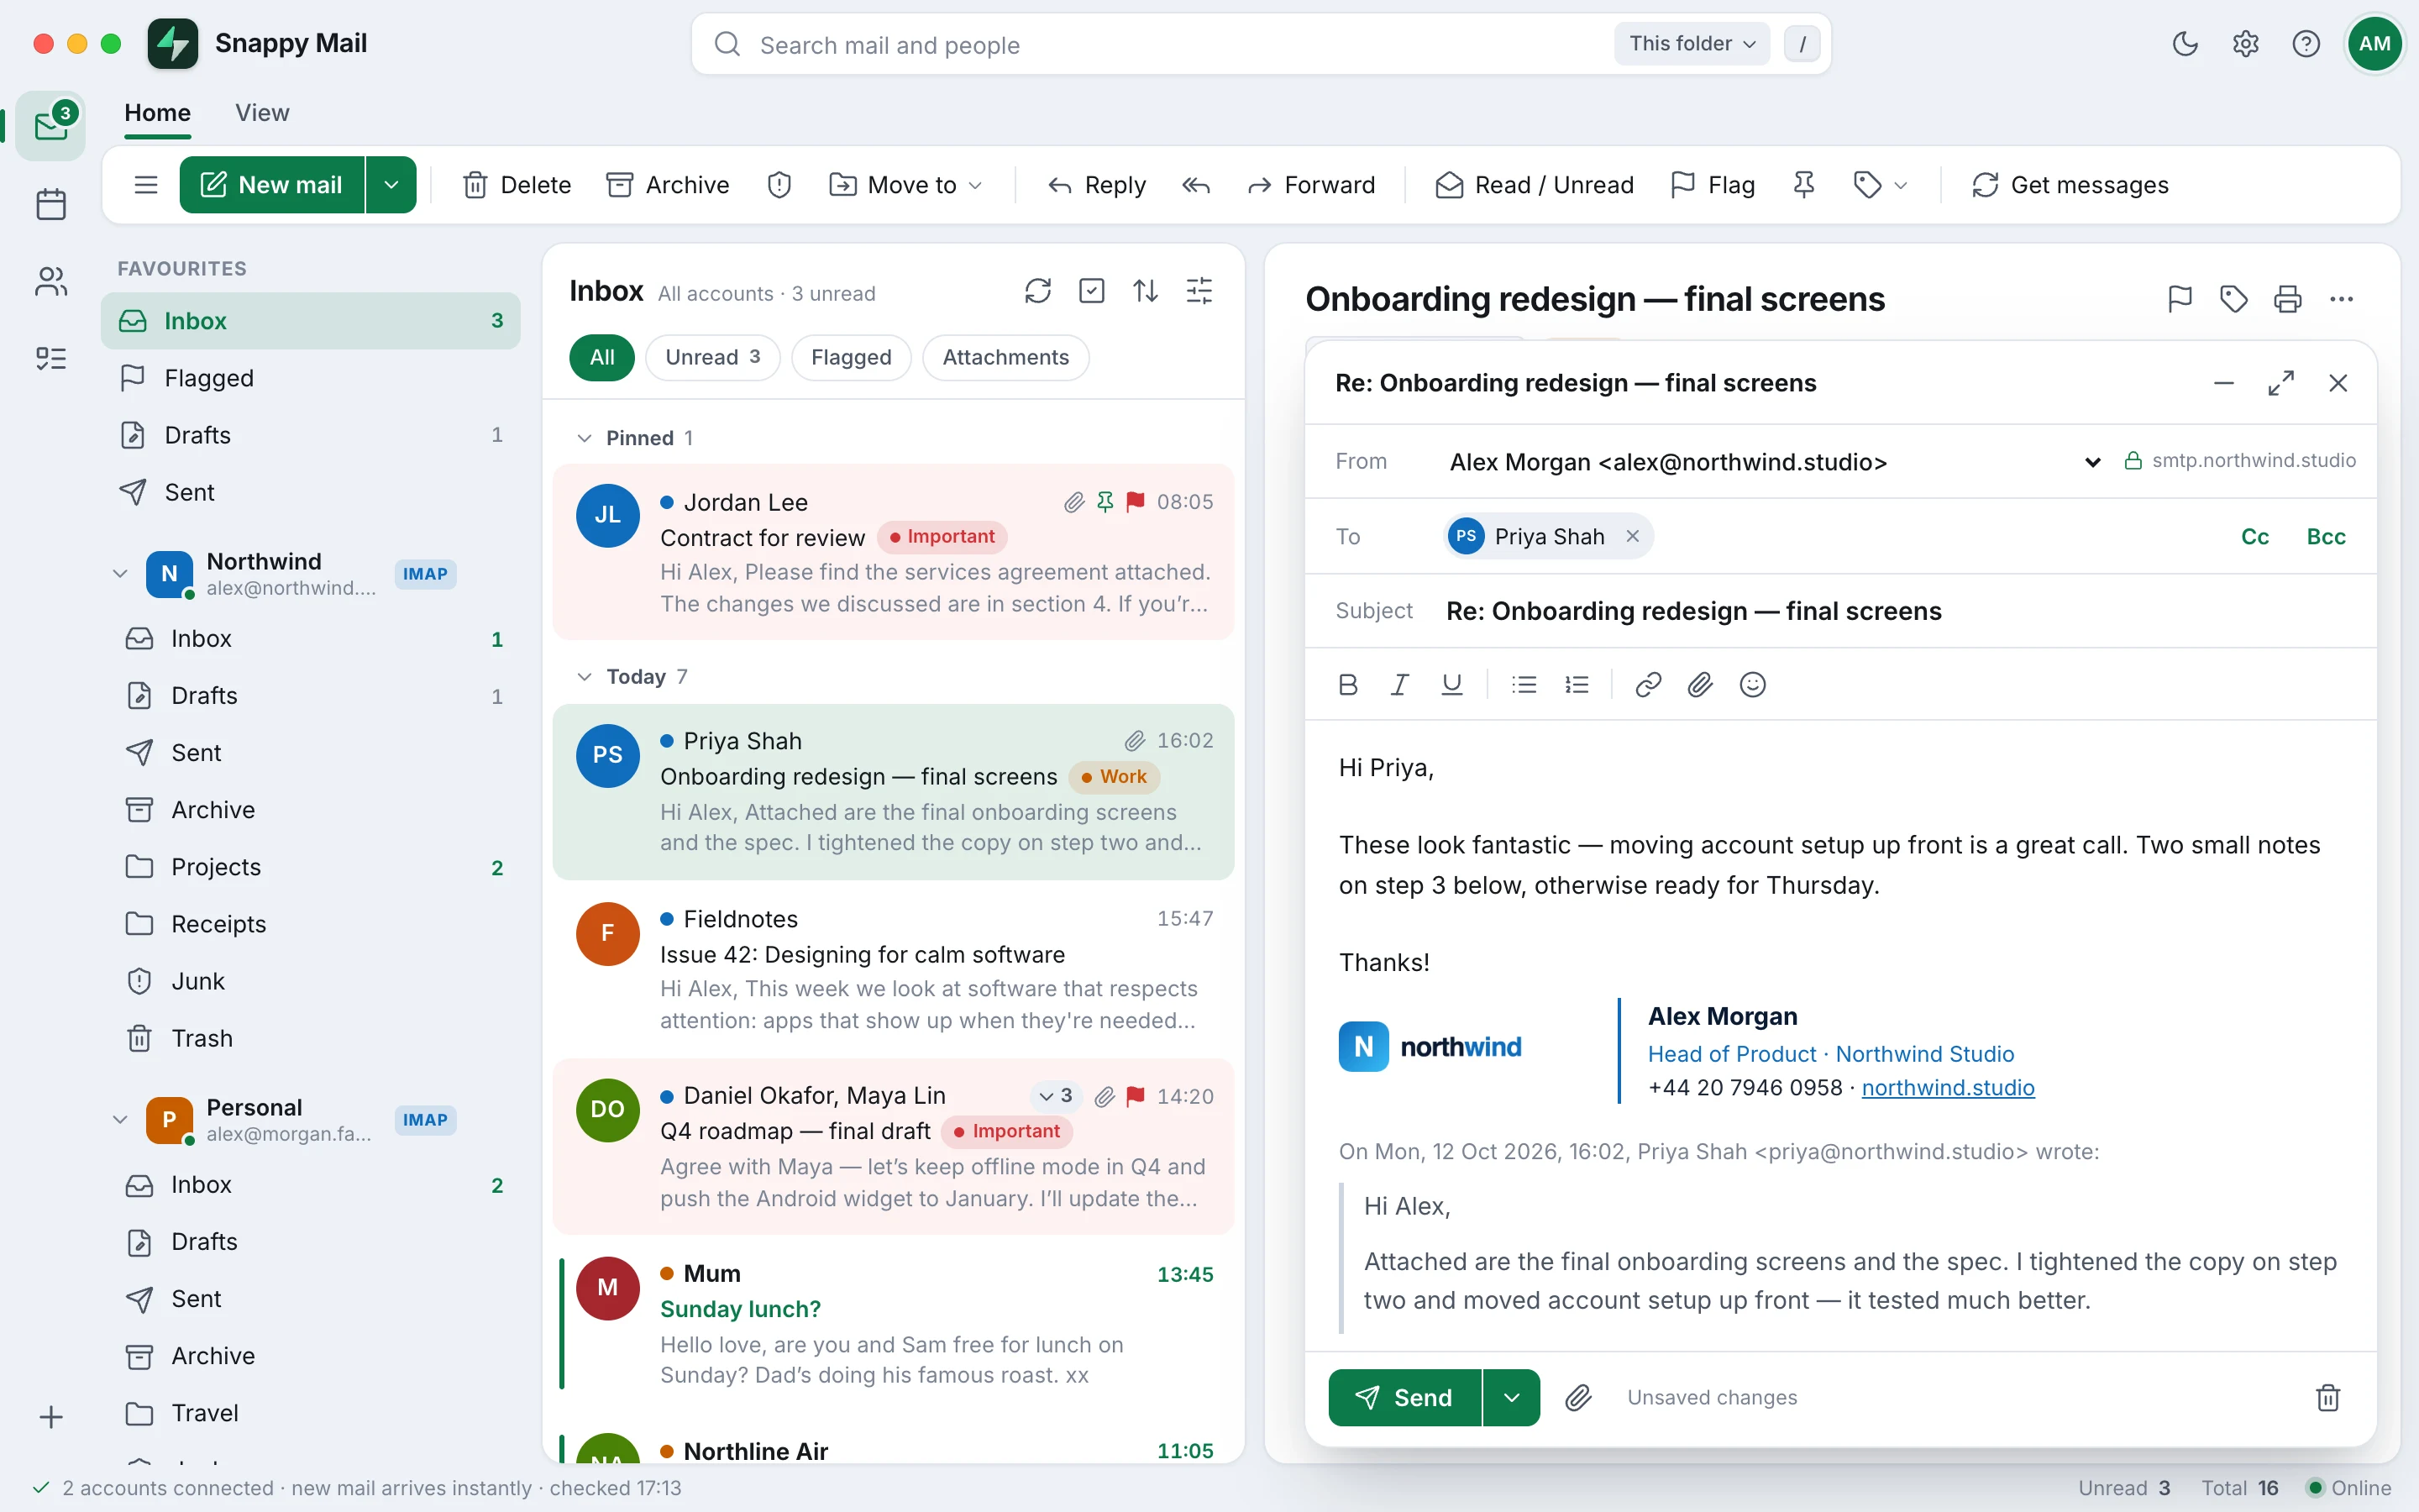Print the open message
The width and height of the screenshot is (2419, 1512).
coord(2287,299)
